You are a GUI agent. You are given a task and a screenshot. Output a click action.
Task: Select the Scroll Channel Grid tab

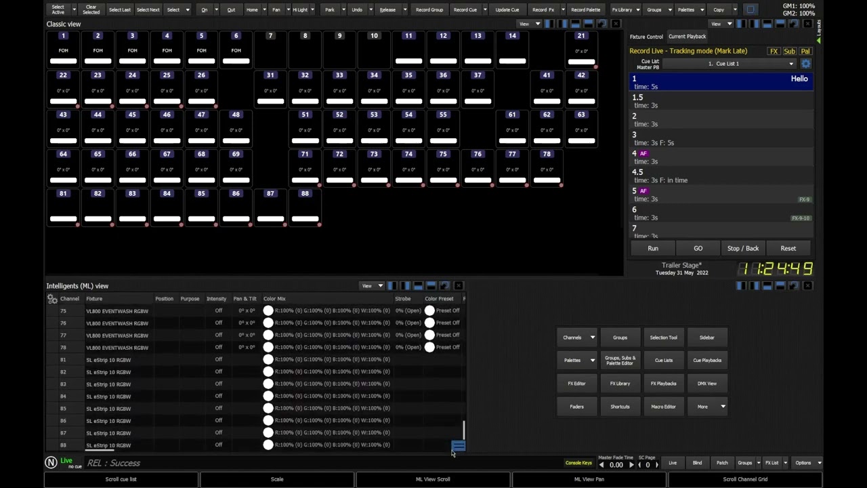click(745, 479)
